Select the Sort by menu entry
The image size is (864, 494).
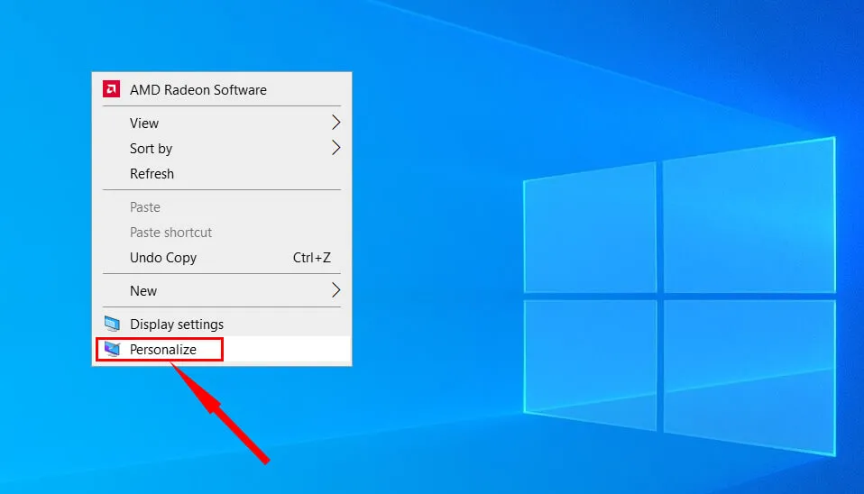point(151,149)
